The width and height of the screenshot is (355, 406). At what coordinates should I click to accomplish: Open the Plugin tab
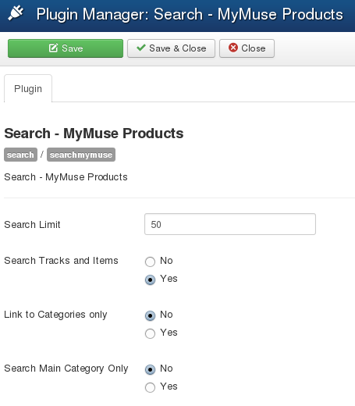28,89
